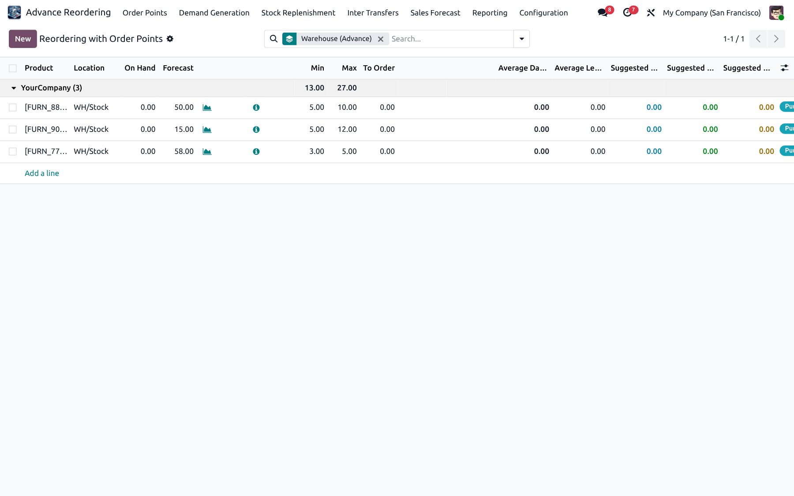Click max value 12.00
The image size is (794, 496).
pyautogui.click(x=347, y=129)
